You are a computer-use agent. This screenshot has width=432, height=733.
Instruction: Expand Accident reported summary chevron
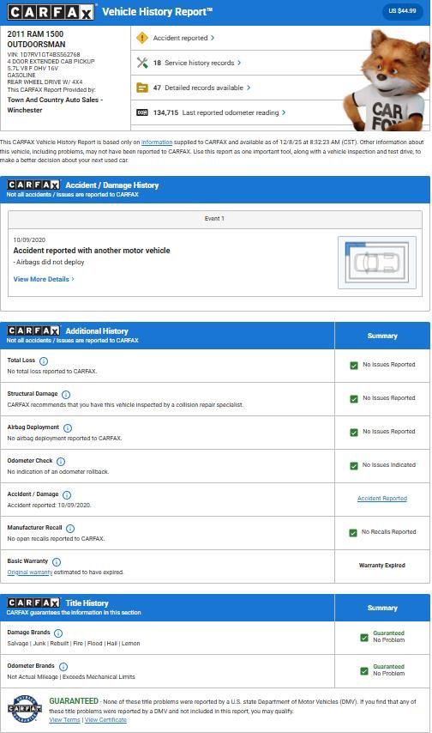(213, 38)
